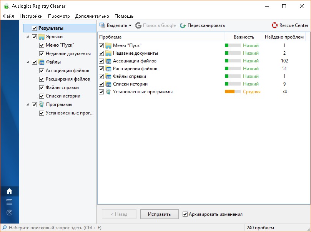Open the Дополнительно menu
The height and width of the screenshot is (232, 311).
[92, 16]
